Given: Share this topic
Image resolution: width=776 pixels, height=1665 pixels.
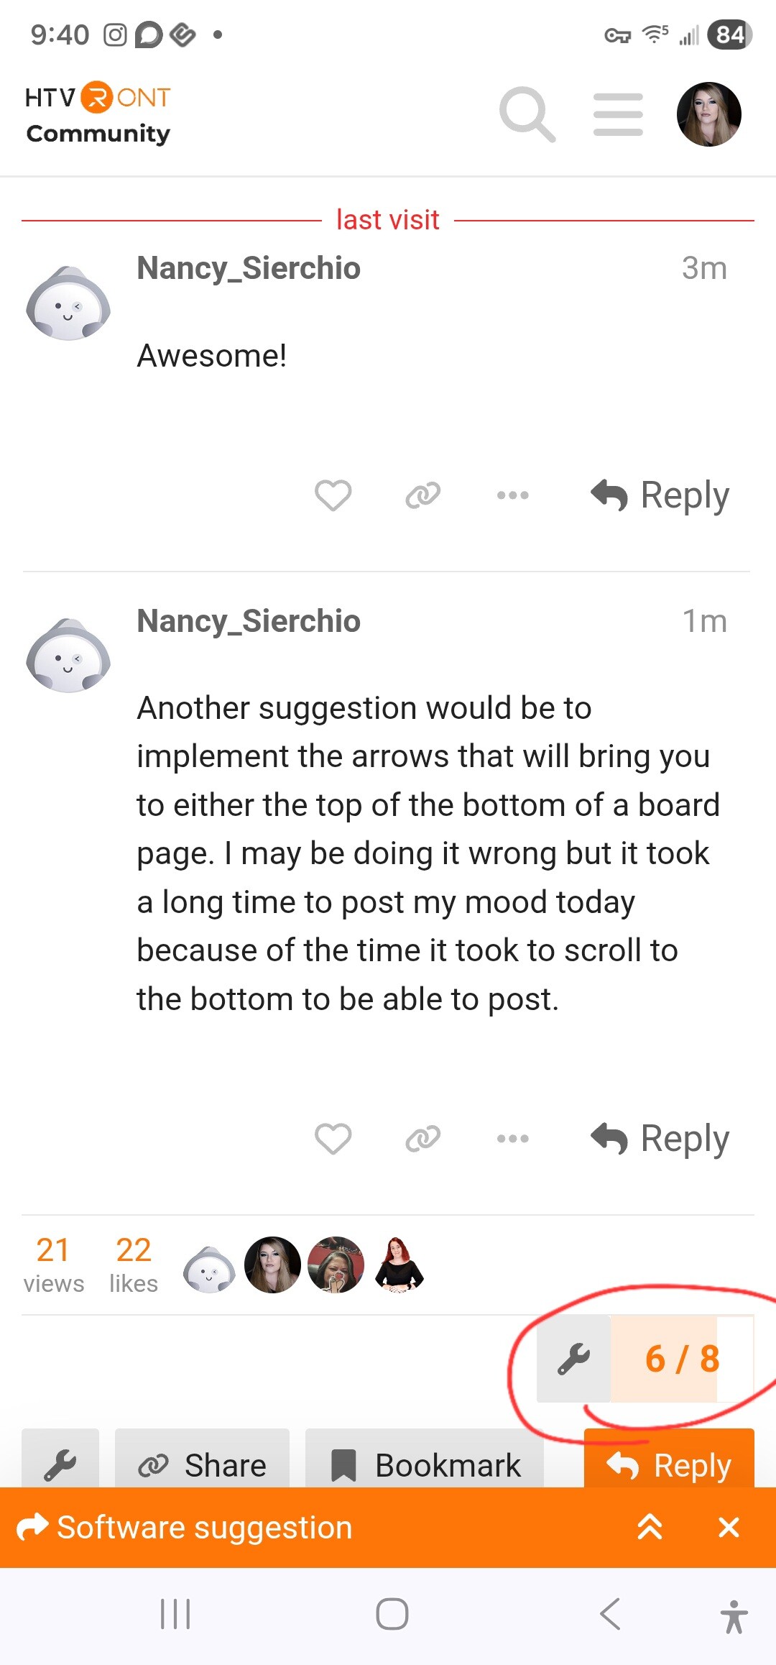Looking at the screenshot, I should [203, 1465].
